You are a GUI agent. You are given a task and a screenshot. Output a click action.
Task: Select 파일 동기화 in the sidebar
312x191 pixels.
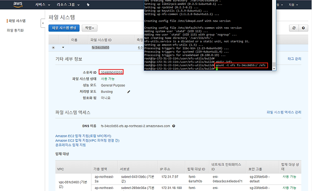(x=15, y=30)
